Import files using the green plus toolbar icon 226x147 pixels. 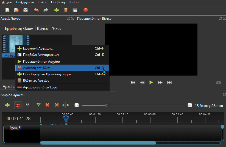57,10
